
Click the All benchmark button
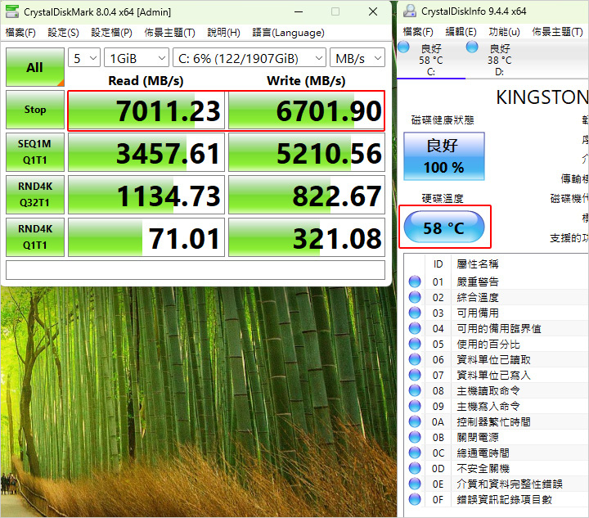(35, 67)
